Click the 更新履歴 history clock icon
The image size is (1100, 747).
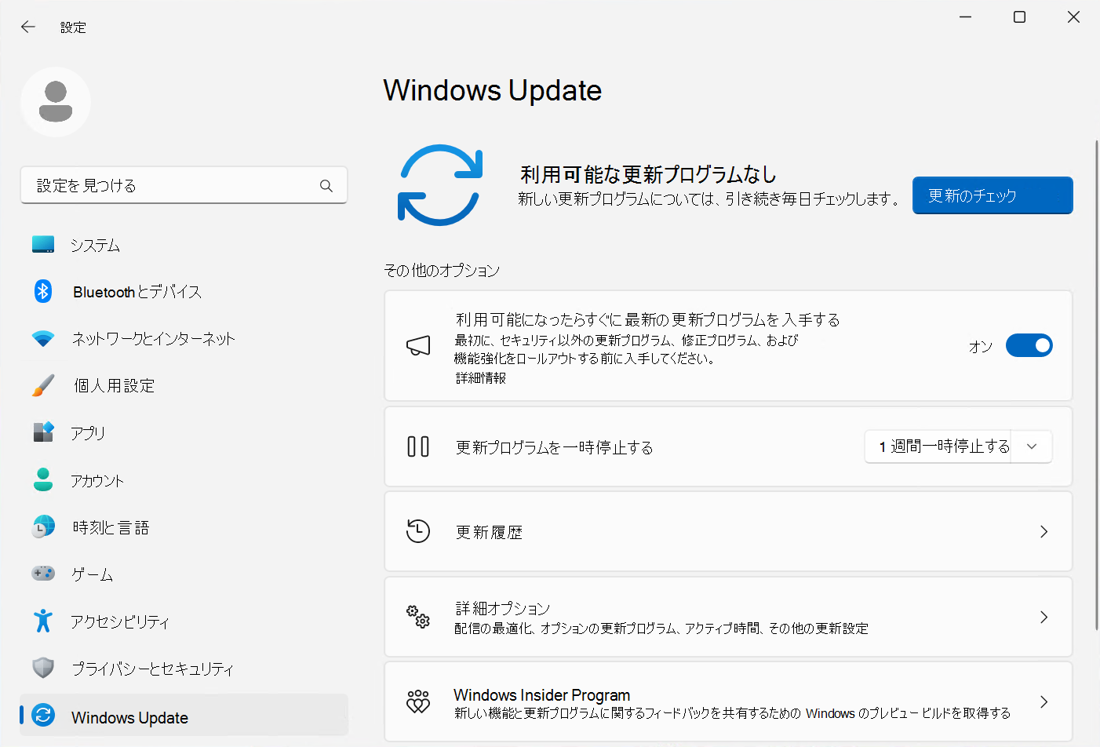(x=418, y=531)
